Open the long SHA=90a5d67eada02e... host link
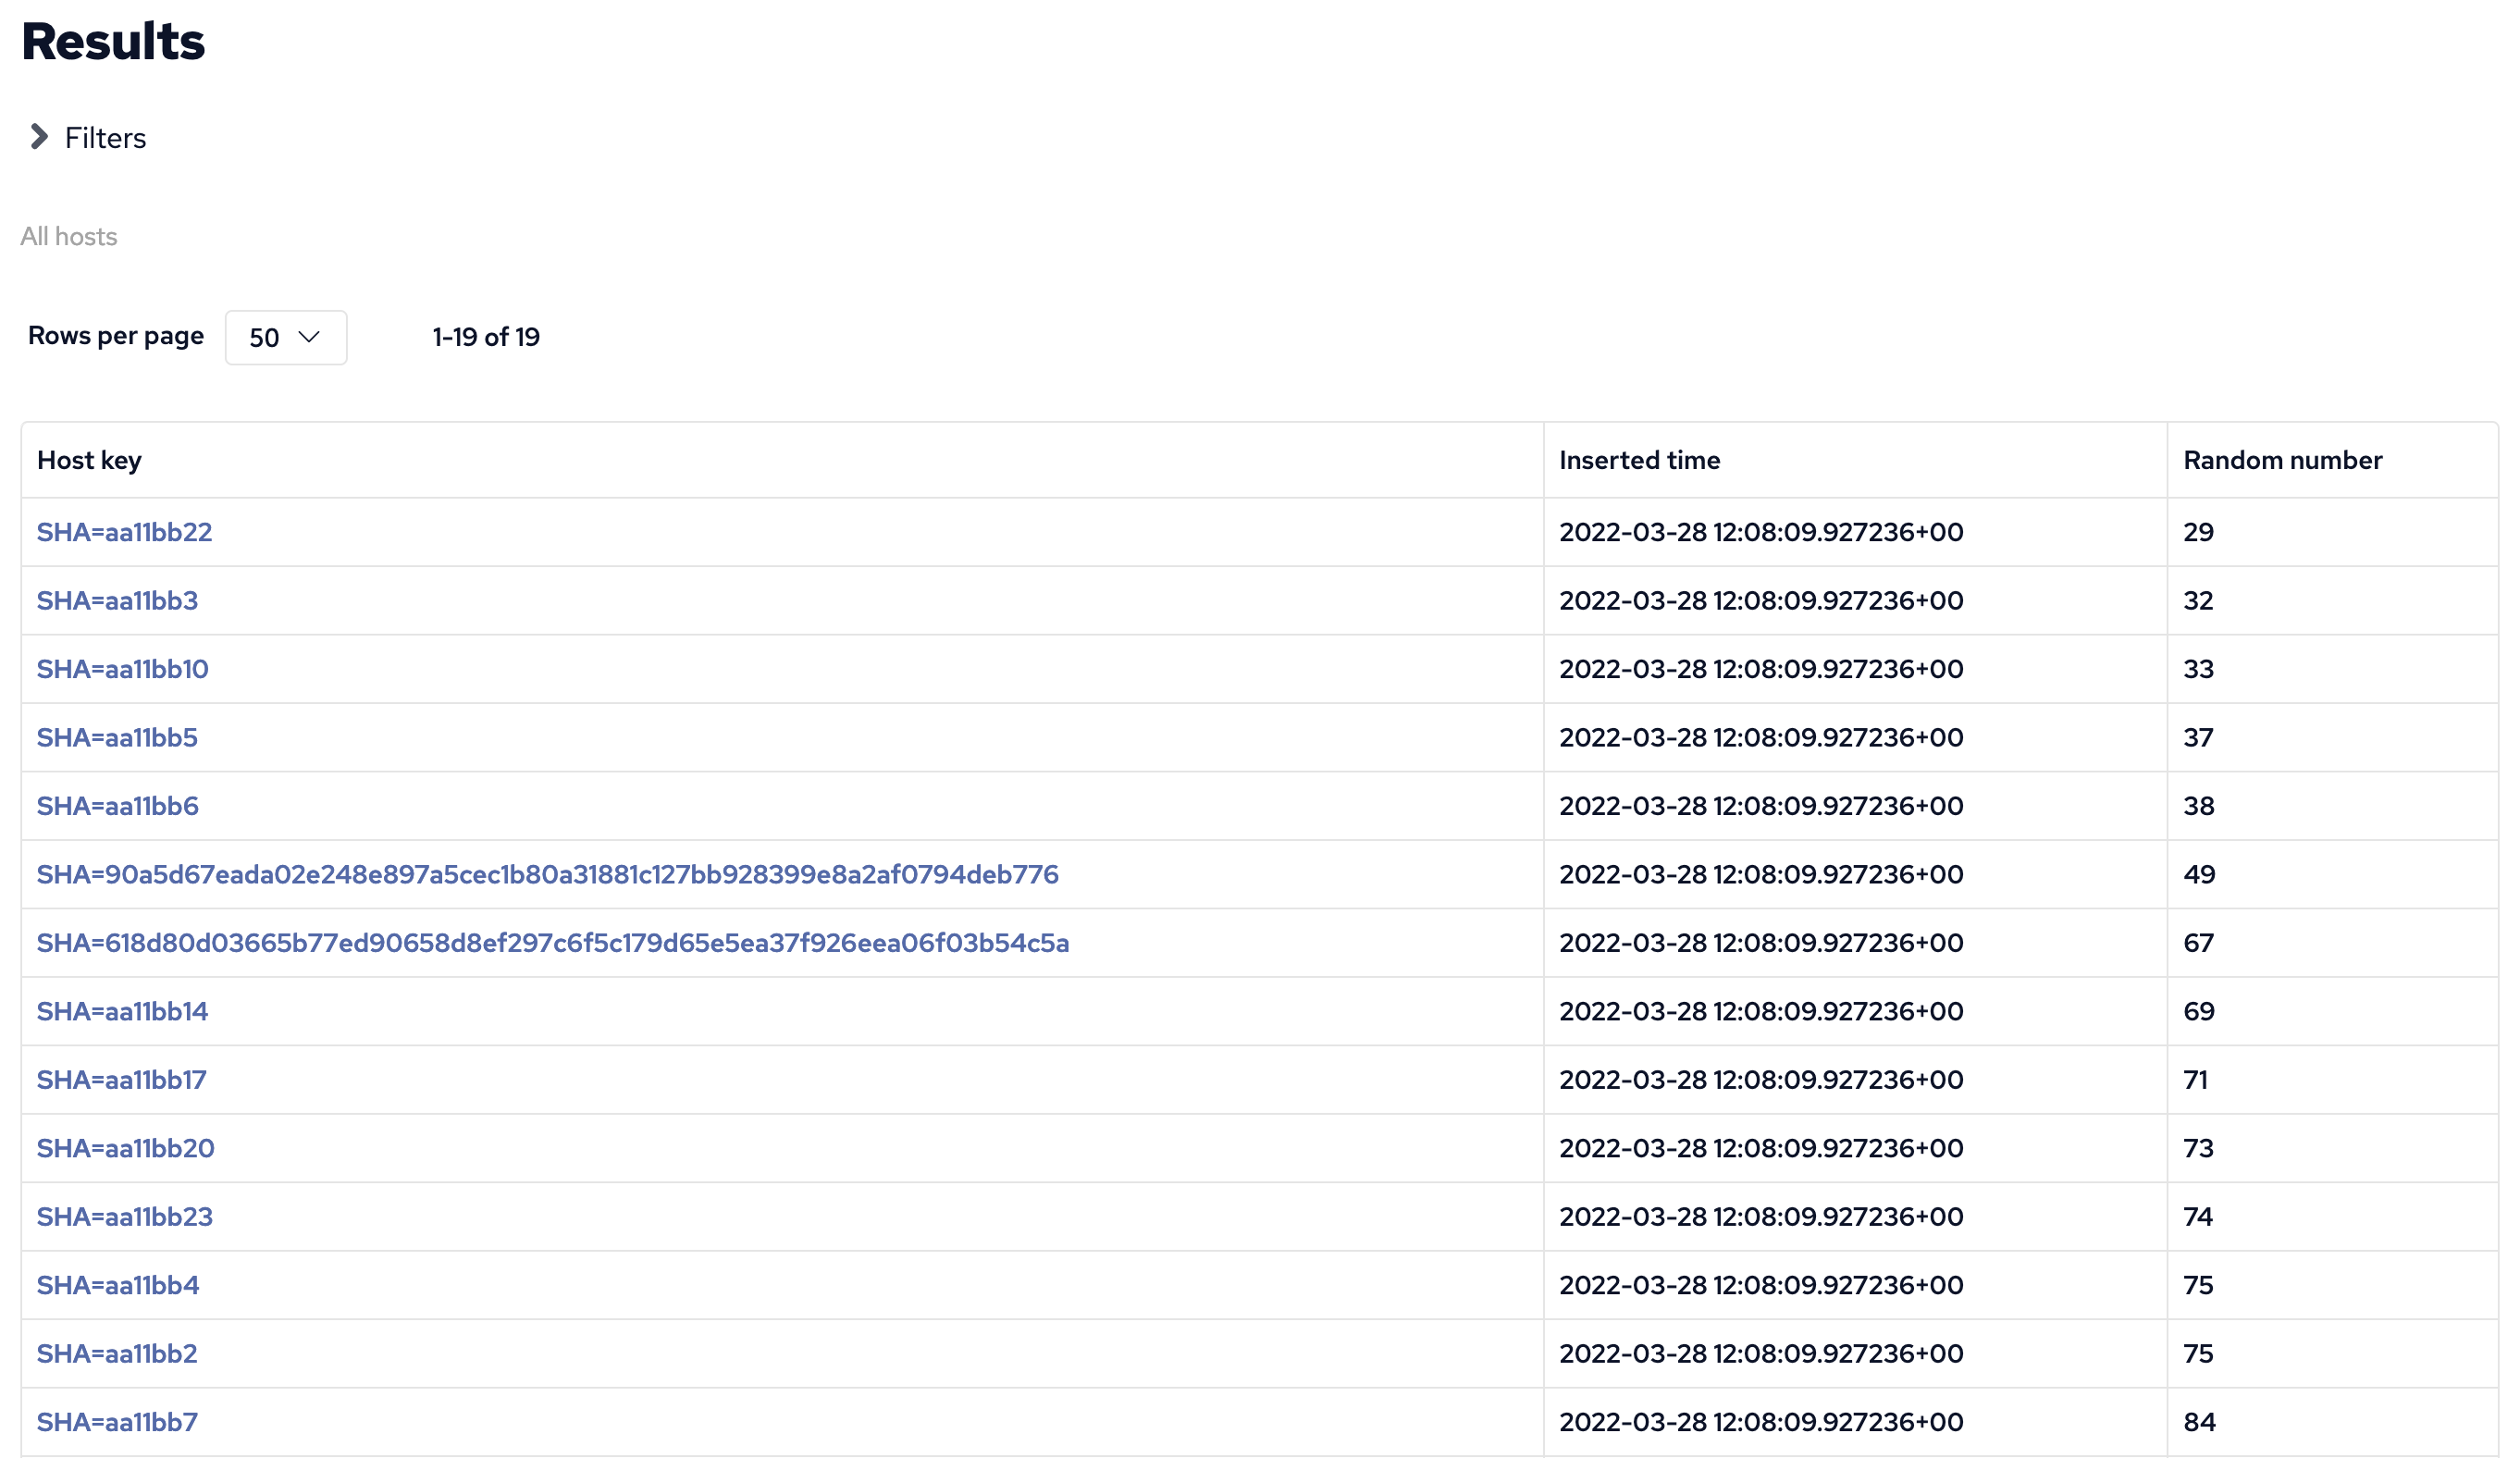2520x1458 pixels. pyautogui.click(x=547, y=875)
